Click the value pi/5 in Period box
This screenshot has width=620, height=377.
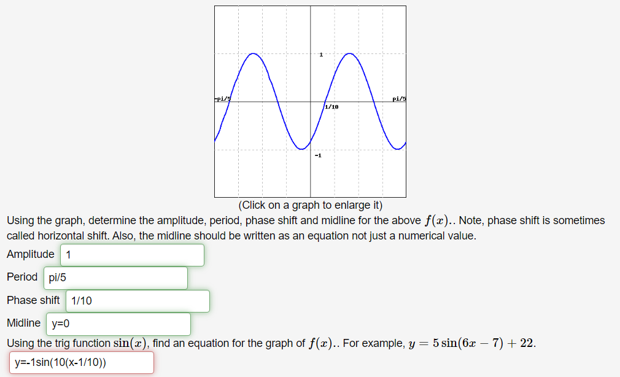[56, 278]
